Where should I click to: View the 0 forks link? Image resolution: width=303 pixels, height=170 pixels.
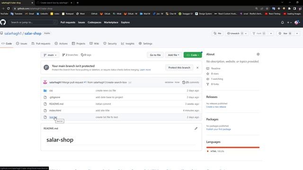[x=213, y=84]
